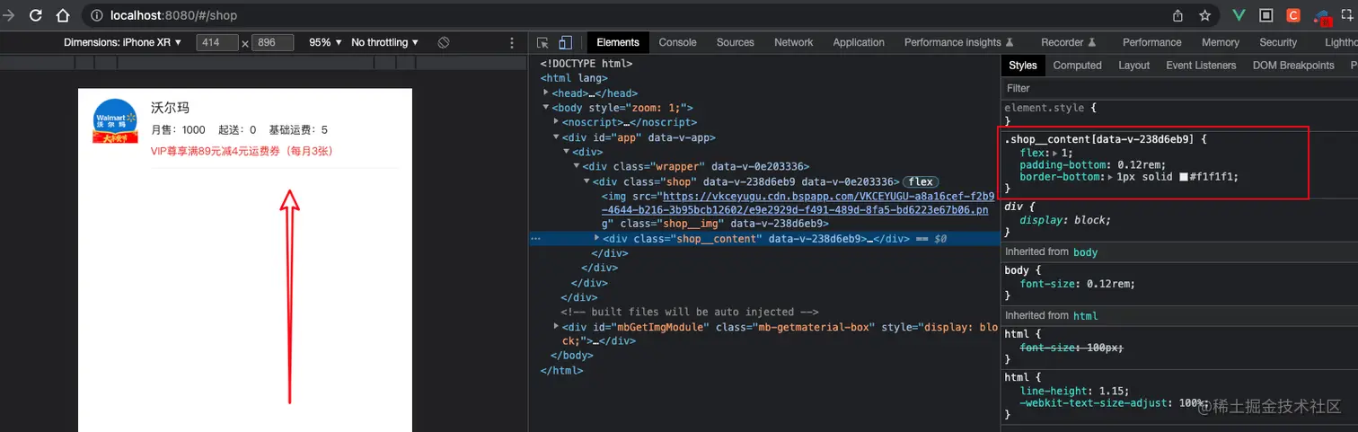This screenshot has width=1358, height=432.
Task: Switch to the Elements panel tab
Action: [x=618, y=42]
